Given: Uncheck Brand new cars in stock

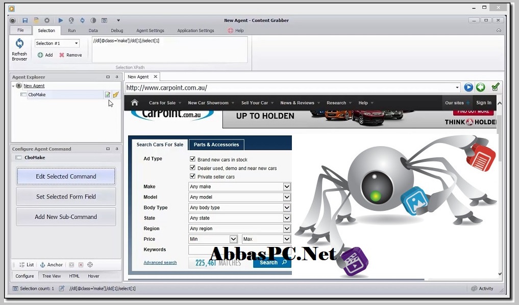Looking at the screenshot, I should click(192, 159).
